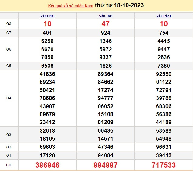Open the Đồng Nai province link
This screenshot has height=171, width=193.
point(47,16)
